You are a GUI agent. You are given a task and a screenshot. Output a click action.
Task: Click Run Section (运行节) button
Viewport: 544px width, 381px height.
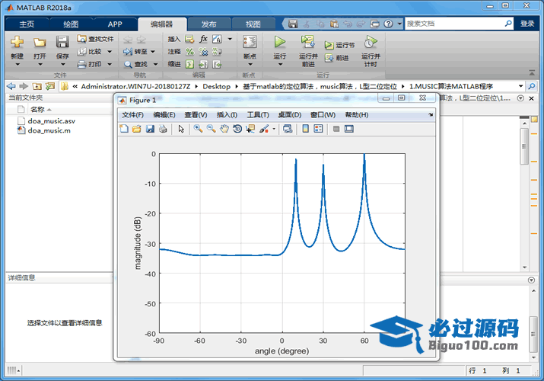pos(339,45)
